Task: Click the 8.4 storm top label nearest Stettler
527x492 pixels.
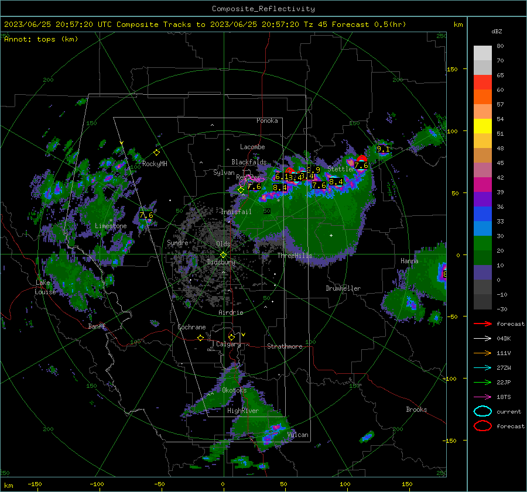Action: 336,182
